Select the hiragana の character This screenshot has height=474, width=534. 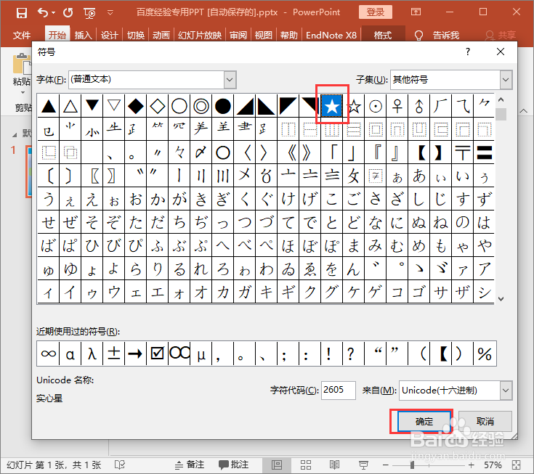[x=463, y=223]
